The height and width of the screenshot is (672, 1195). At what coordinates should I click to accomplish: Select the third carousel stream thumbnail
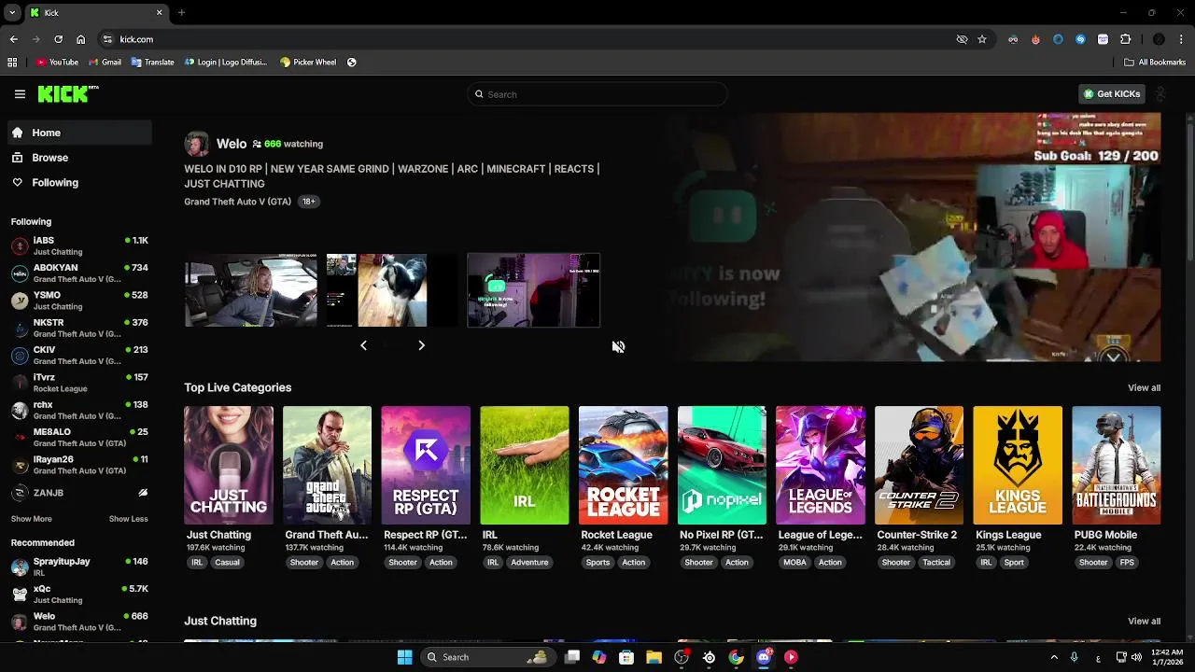[533, 290]
